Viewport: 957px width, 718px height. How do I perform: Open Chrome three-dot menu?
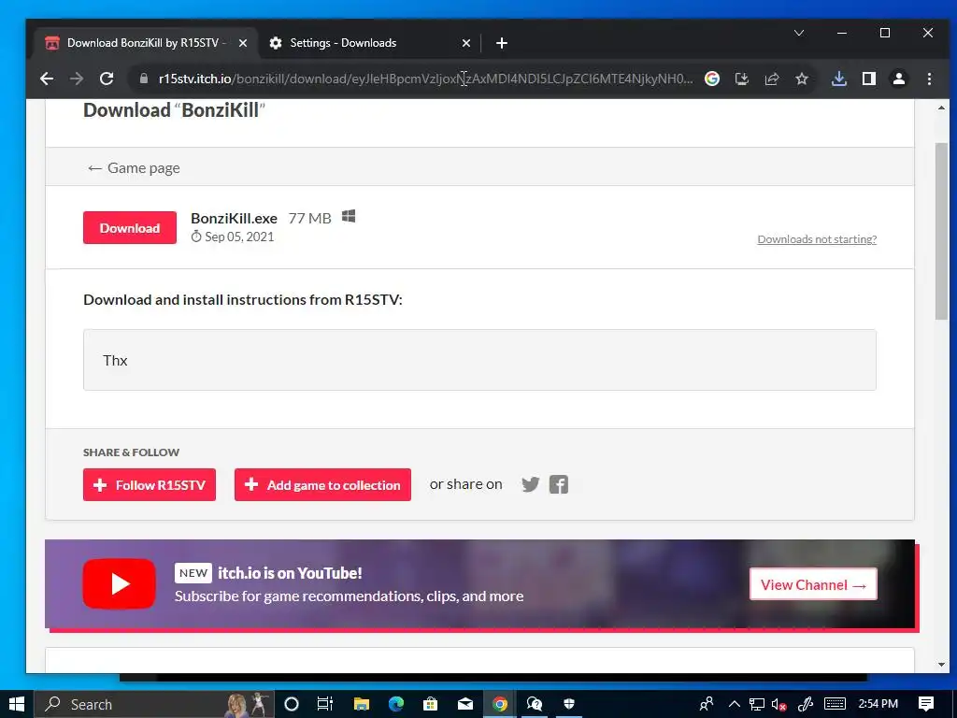tap(929, 79)
